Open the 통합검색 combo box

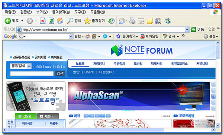[20, 66]
